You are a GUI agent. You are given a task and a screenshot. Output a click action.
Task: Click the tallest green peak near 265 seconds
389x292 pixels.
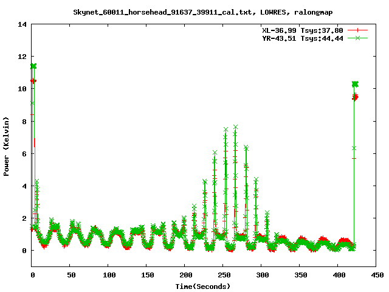[x=235, y=127]
